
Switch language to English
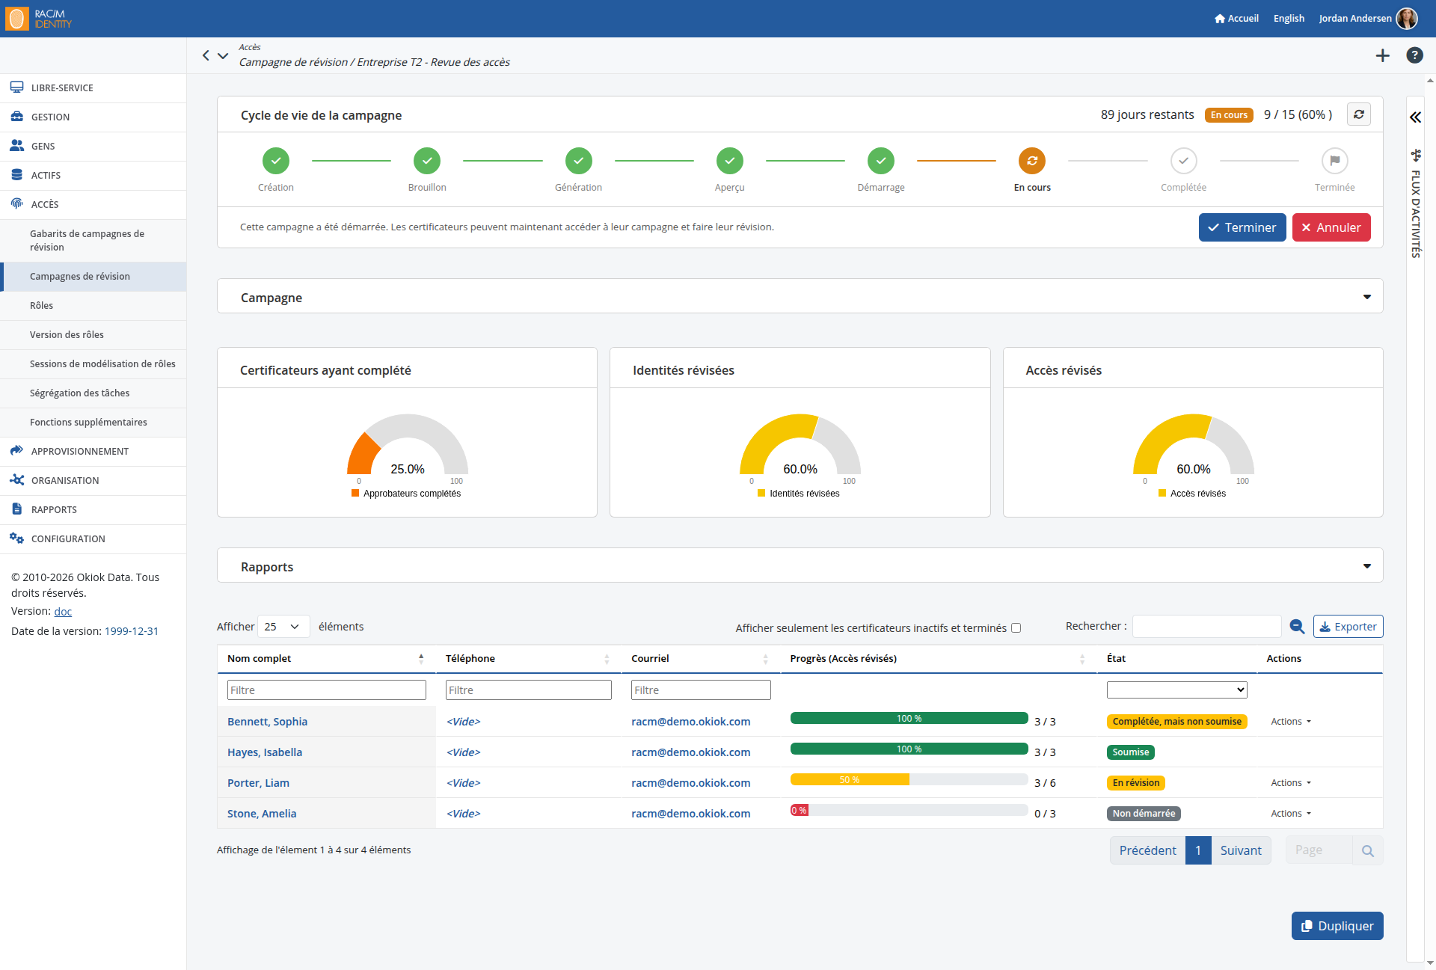click(1288, 18)
